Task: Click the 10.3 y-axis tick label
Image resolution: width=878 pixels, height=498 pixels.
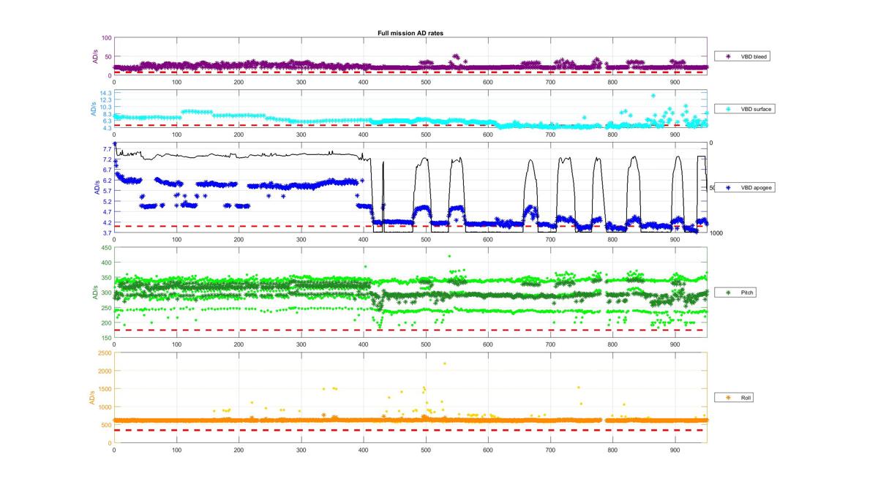Action: click(x=106, y=107)
